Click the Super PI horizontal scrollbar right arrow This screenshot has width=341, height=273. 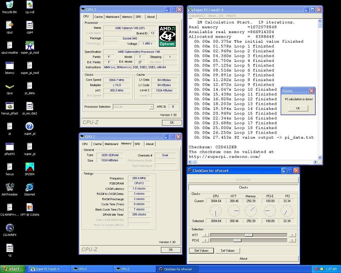[315, 162]
